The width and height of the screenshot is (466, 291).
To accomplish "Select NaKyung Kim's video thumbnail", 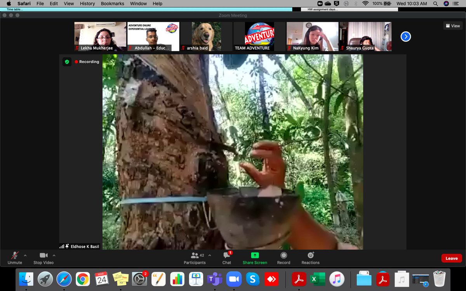I will click(312, 36).
